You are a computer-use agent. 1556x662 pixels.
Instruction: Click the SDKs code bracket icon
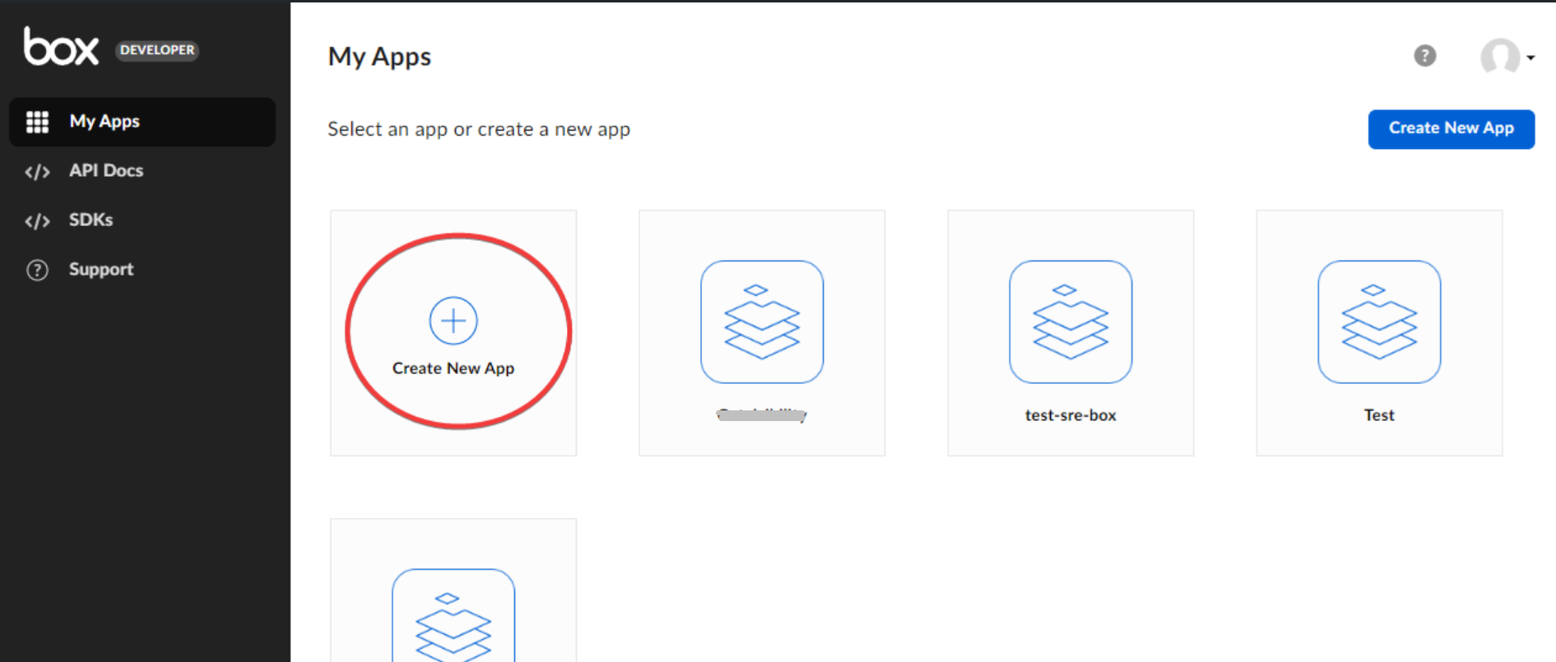click(x=37, y=221)
